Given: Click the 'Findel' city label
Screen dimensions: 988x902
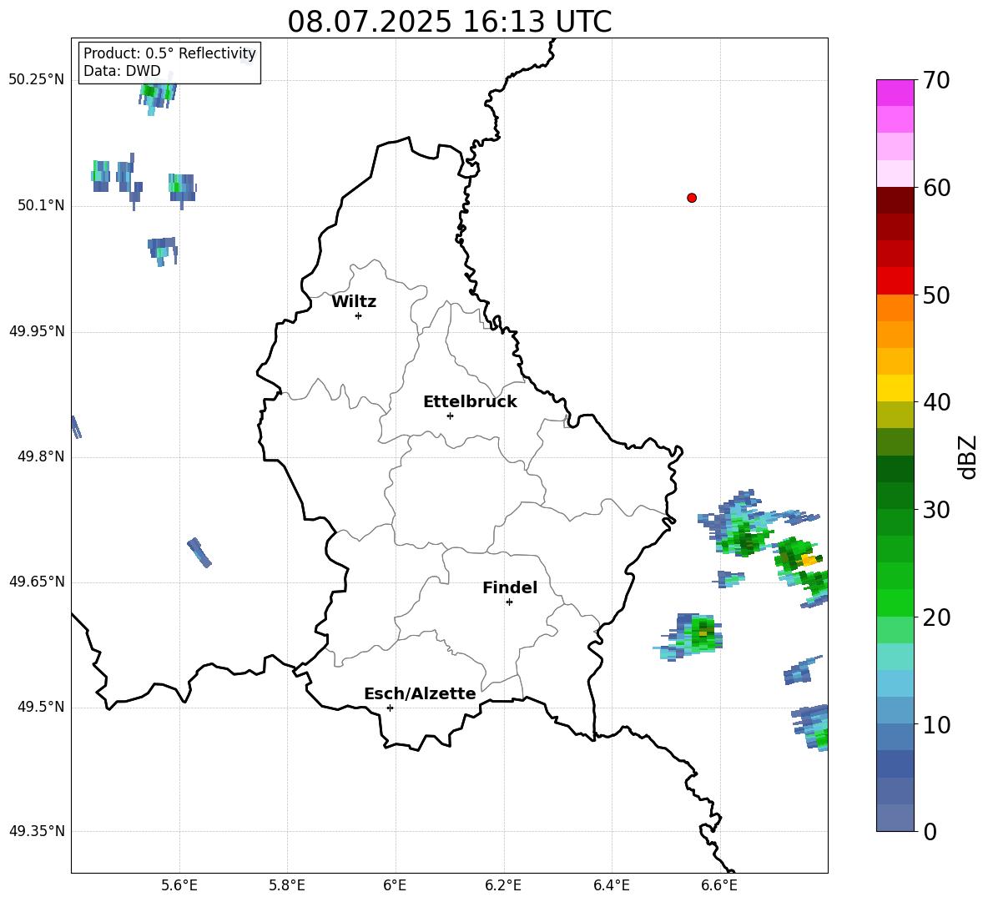Looking at the screenshot, I should click(510, 587).
